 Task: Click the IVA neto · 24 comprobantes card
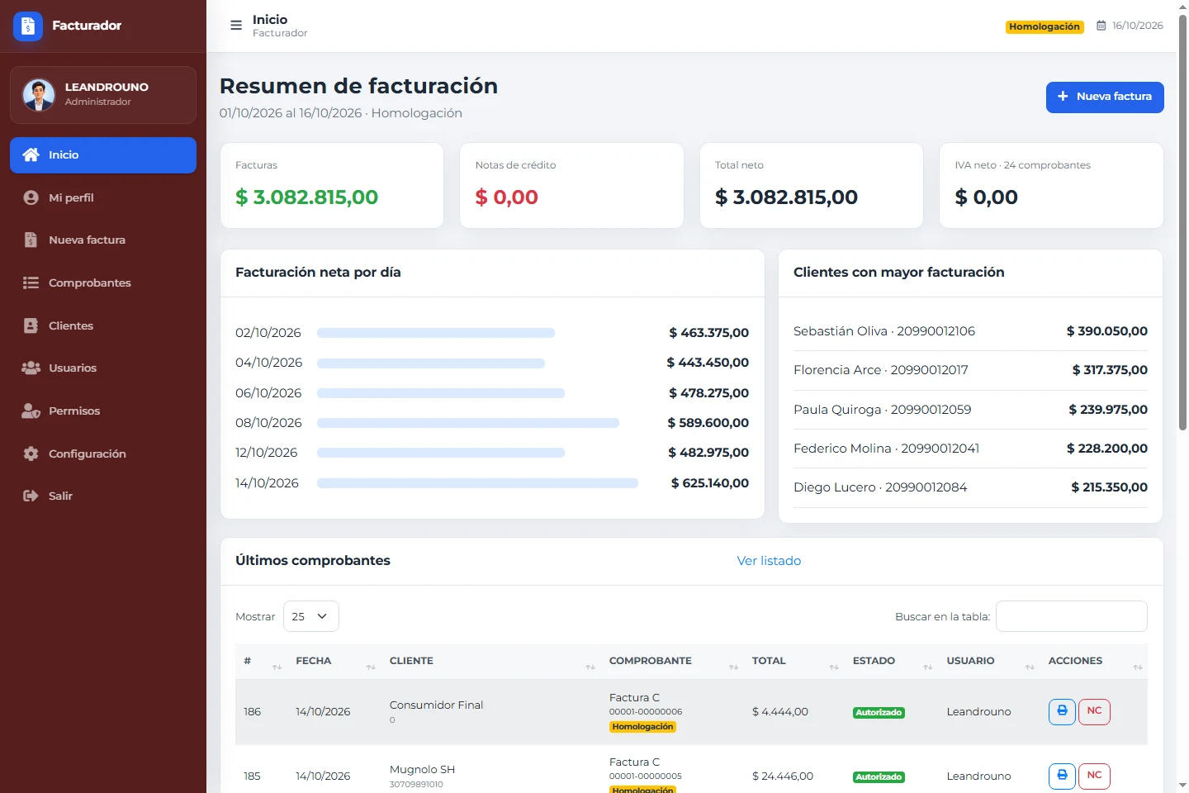[1051, 186]
